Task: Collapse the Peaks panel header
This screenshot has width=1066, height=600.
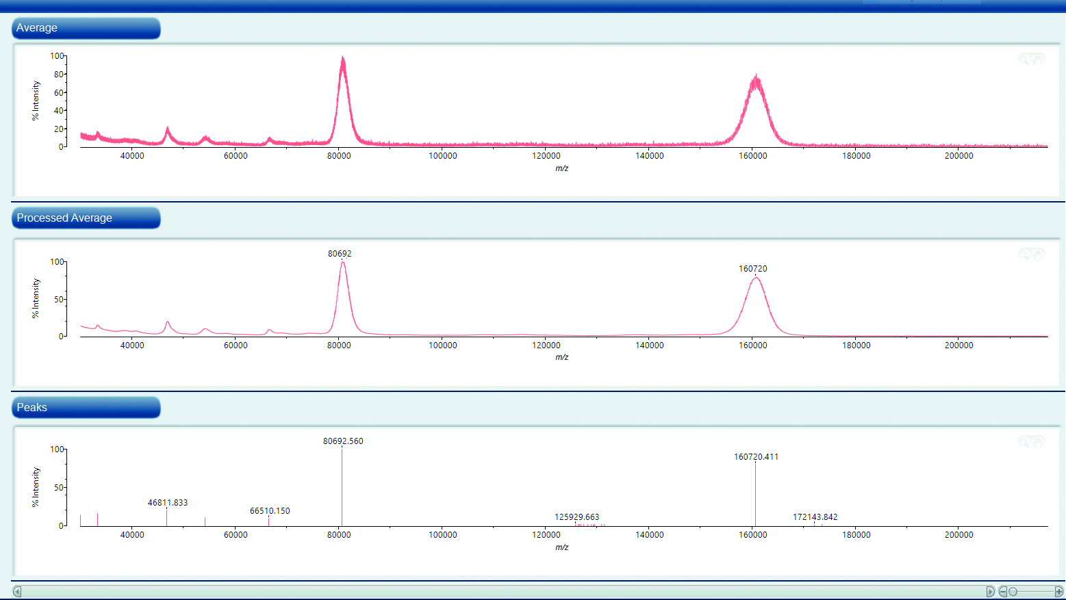Action: (86, 408)
